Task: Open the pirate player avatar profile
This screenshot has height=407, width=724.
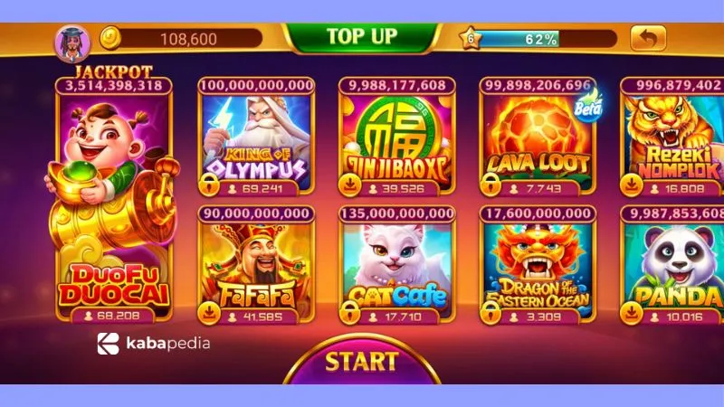Action: [72, 43]
